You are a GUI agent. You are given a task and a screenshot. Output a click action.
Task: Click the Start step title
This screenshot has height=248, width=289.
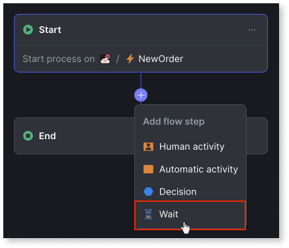pyautogui.click(x=50, y=30)
